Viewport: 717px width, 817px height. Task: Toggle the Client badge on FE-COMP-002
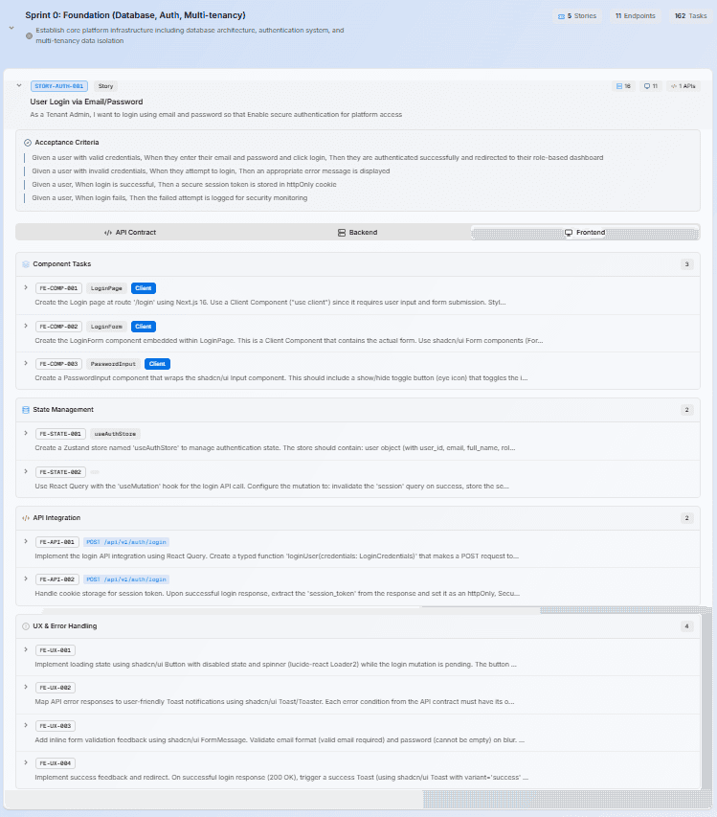pos(143,327)
